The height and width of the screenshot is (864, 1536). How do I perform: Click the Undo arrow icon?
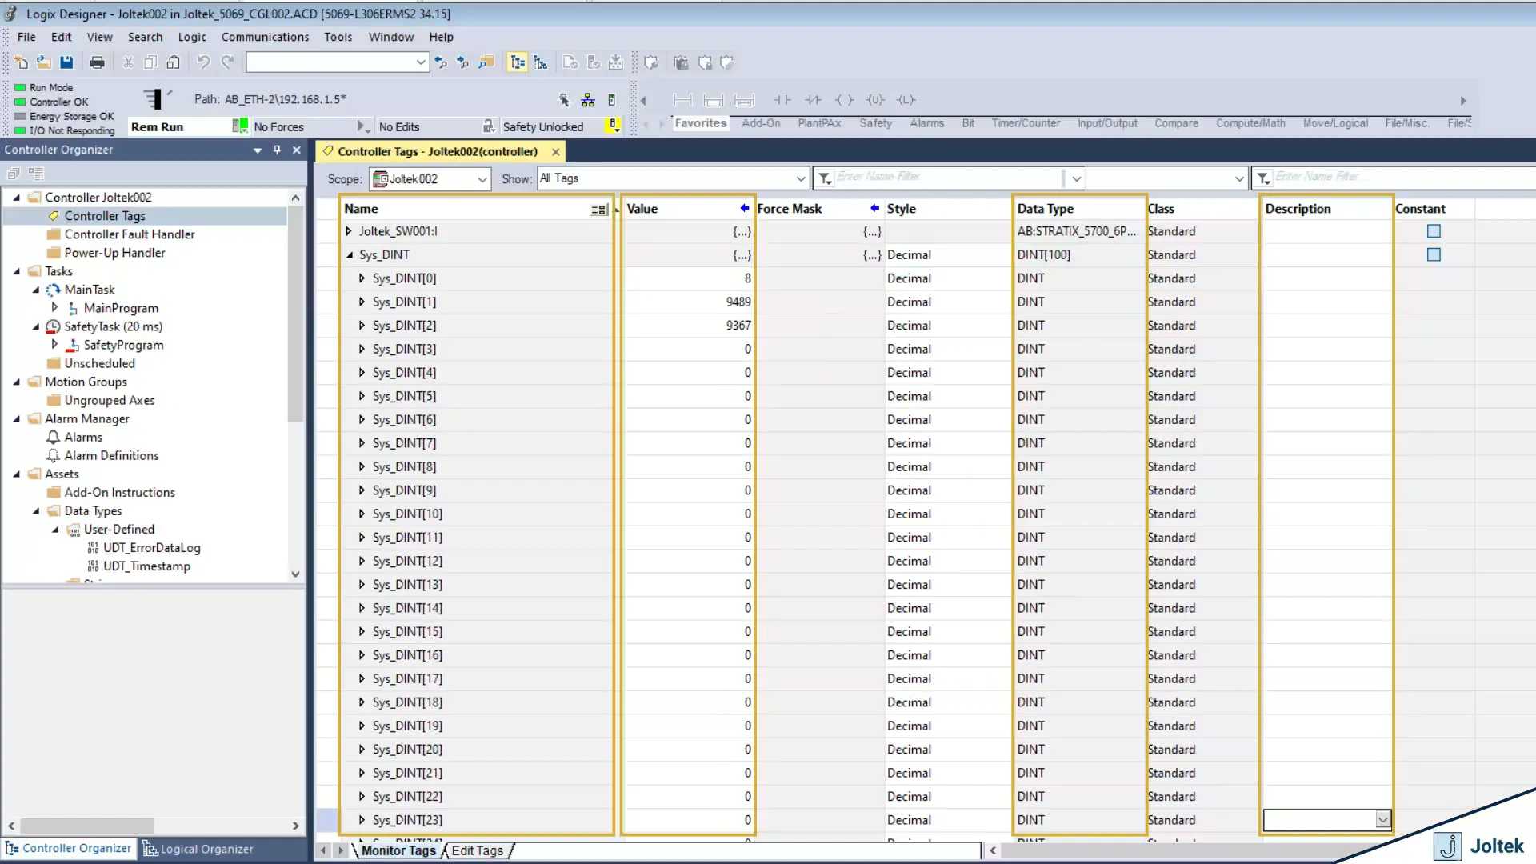pos(203,62)
